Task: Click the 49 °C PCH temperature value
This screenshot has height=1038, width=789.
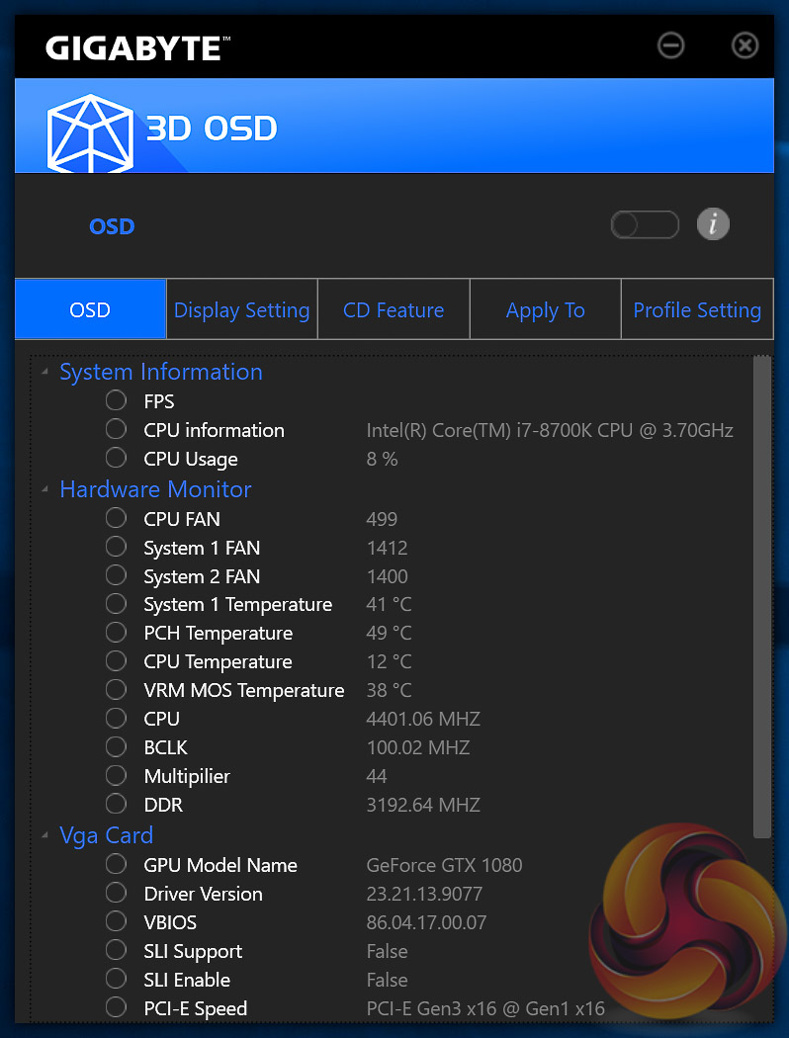Action: pyautogui.click(x=389, y=633)
